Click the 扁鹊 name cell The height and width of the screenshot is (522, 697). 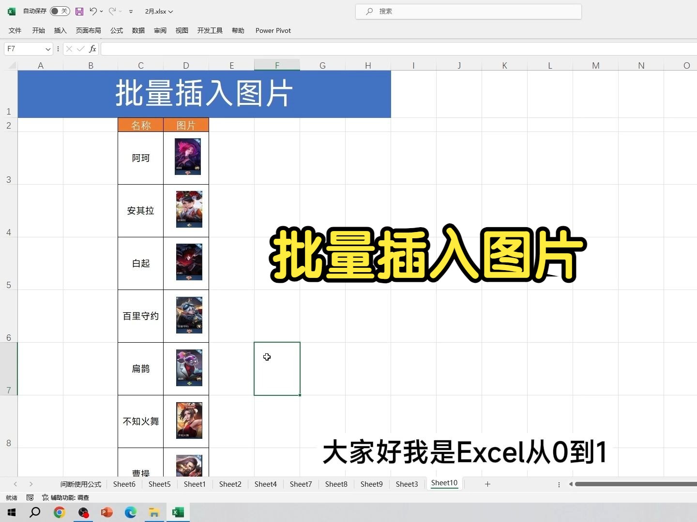(140, 369)
